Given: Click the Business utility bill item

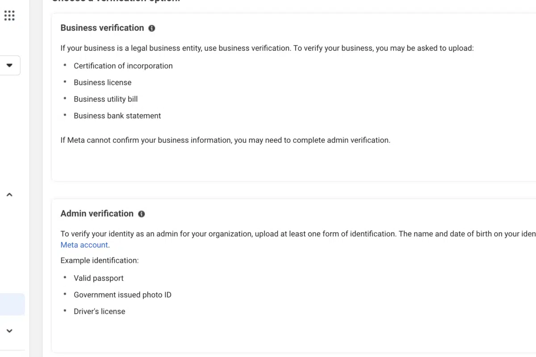Looking at the screenshot, I should click(x=106, y=99).
